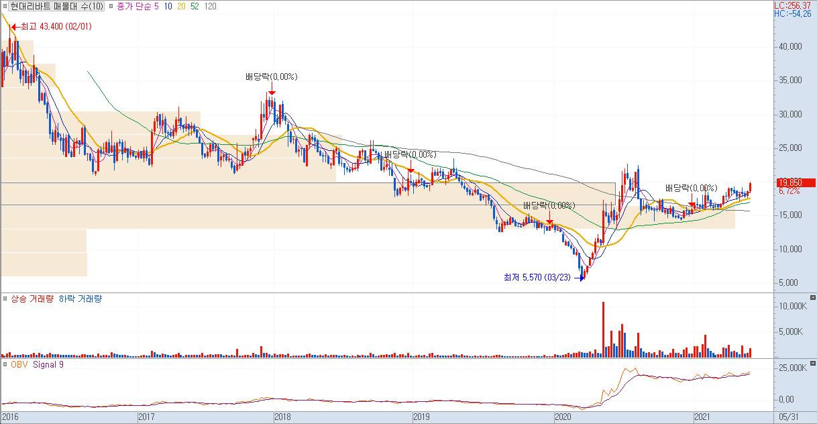The height and width of the screenshot is (424, 817).
Task: Click the 10,000K volume axis label
Action: point(793,306)
